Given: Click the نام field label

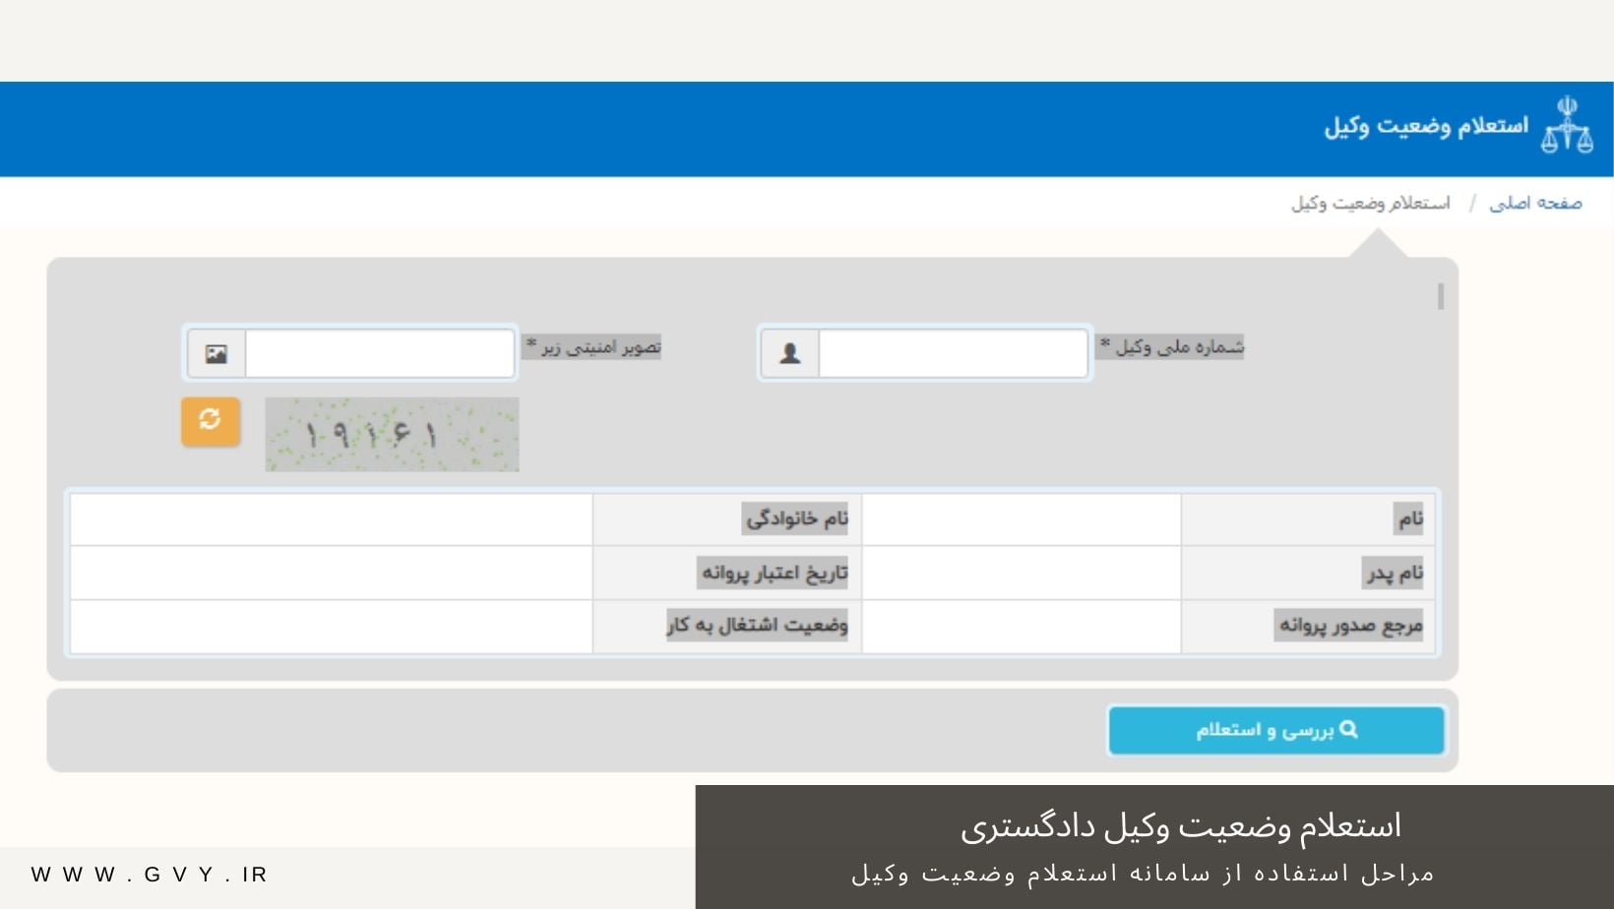Looking at the screenshot, I should (x=1409, y=518).
